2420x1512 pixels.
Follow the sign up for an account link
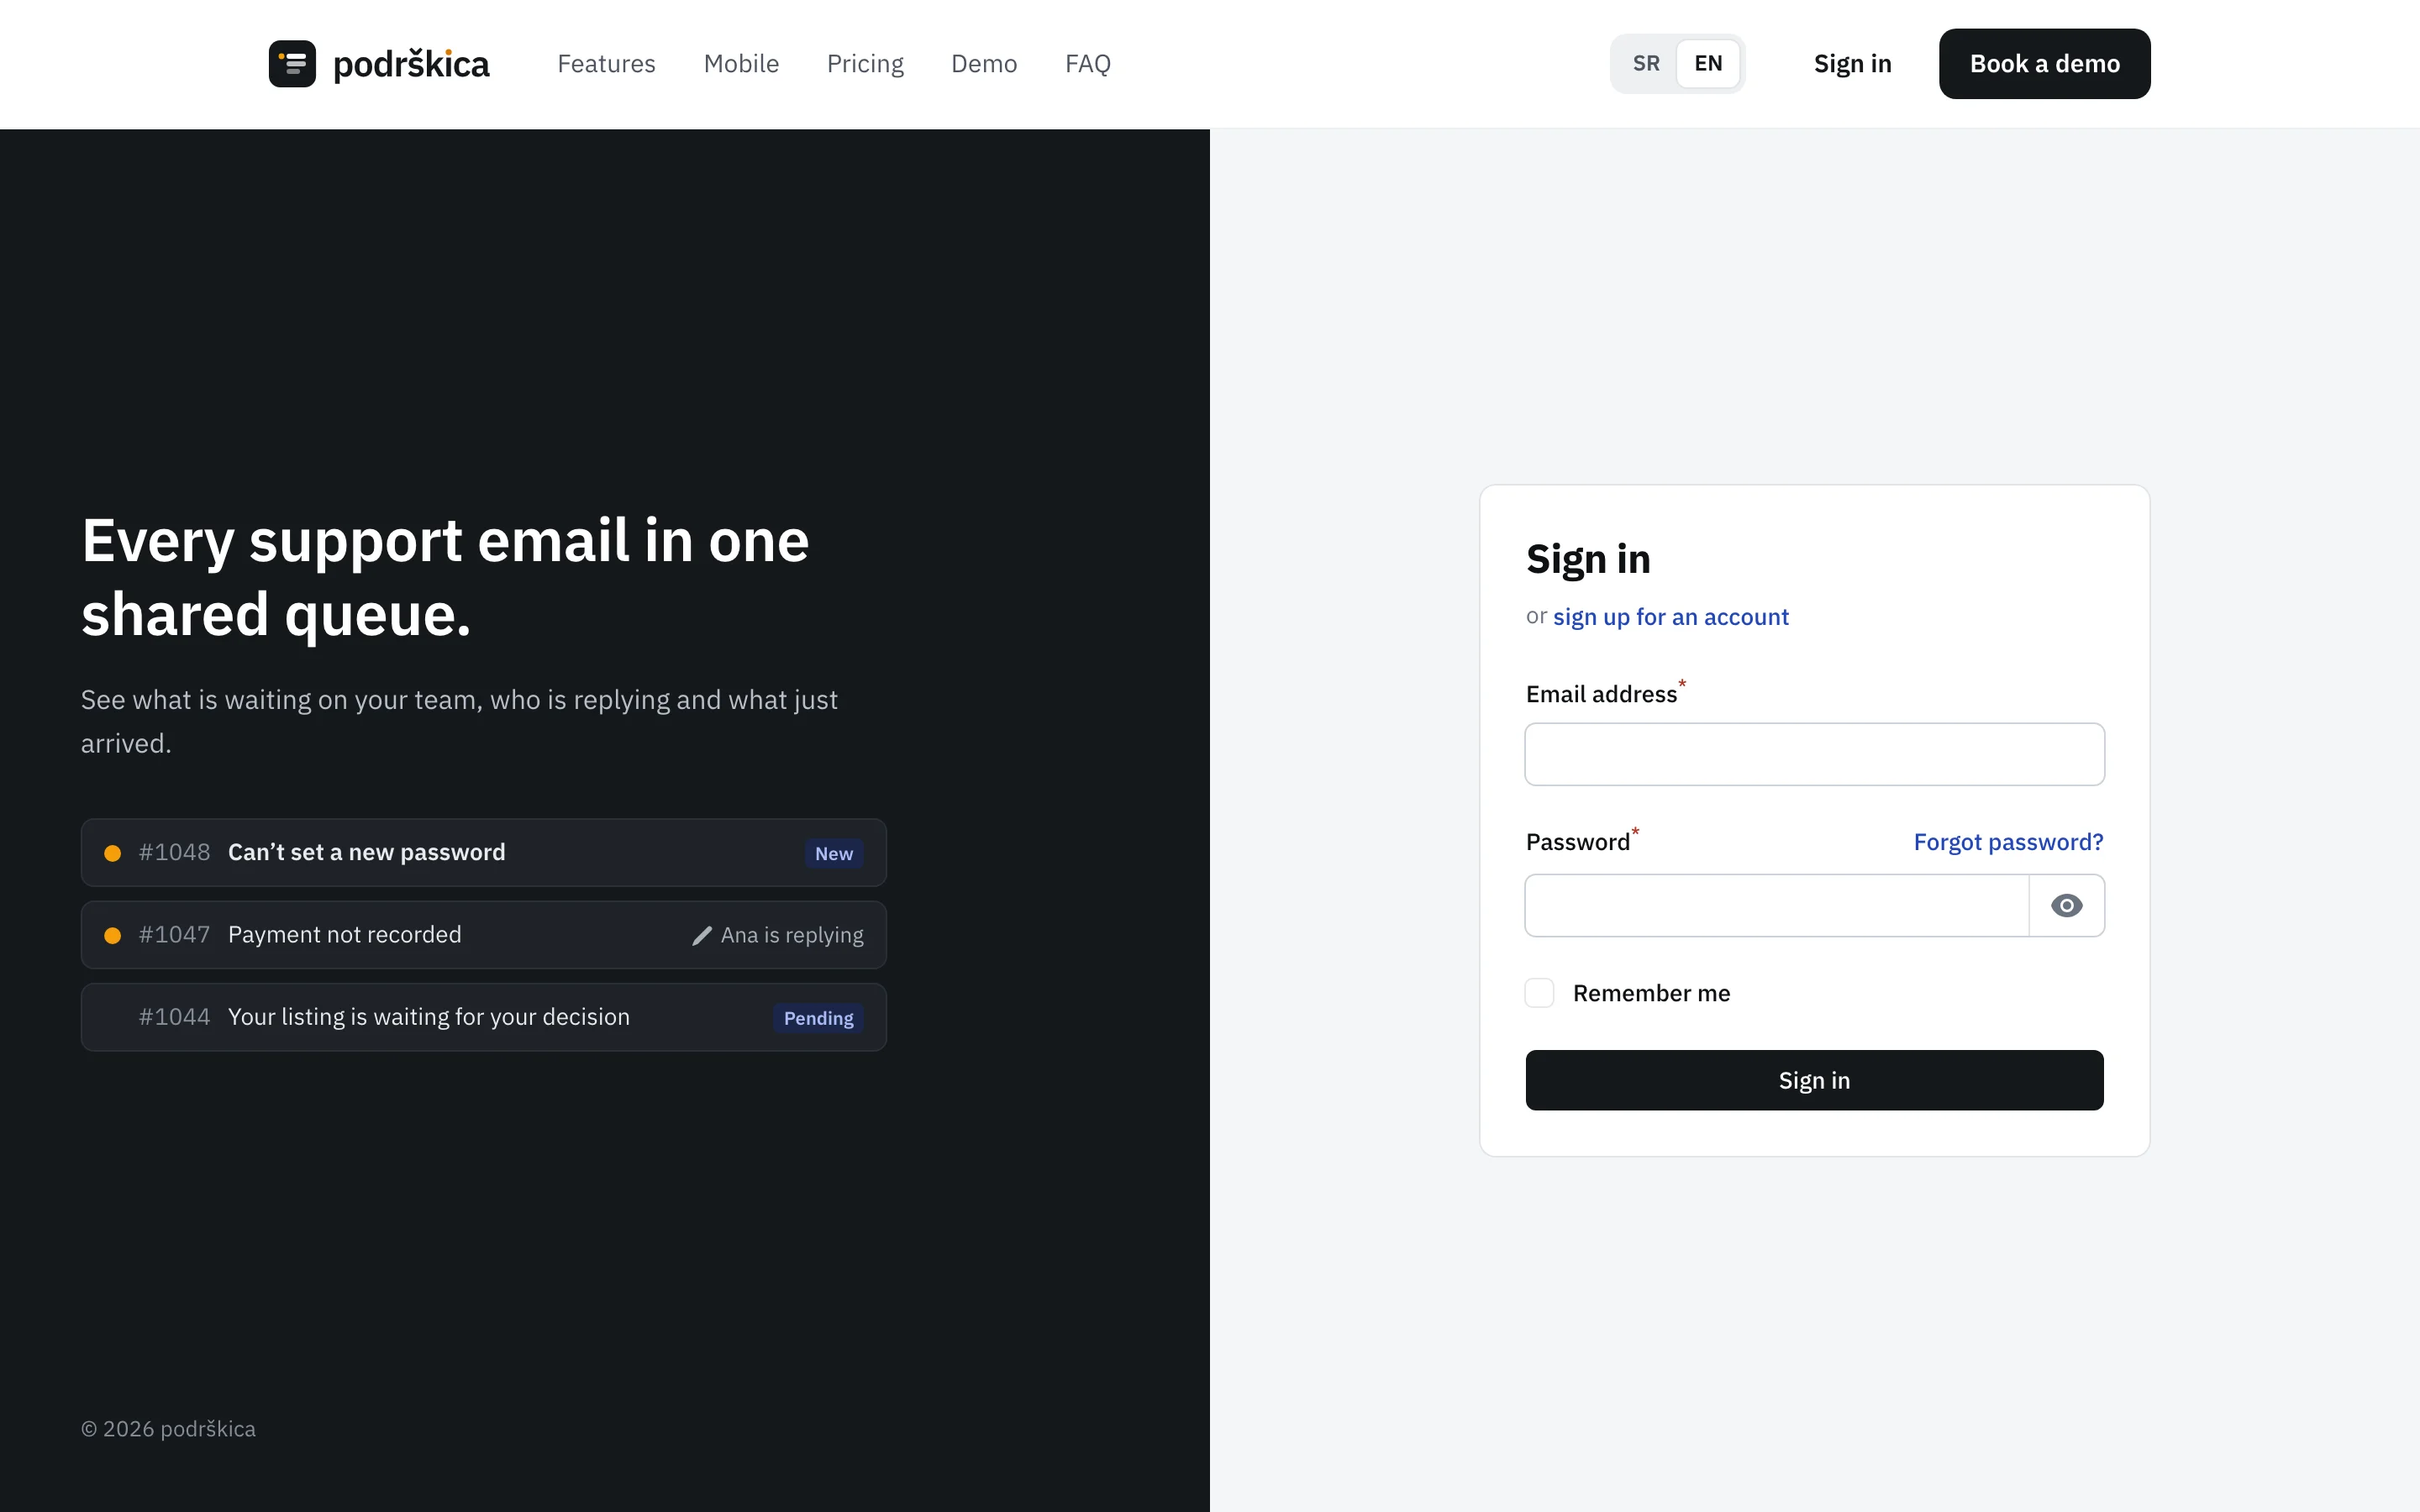coord(1670,617)
